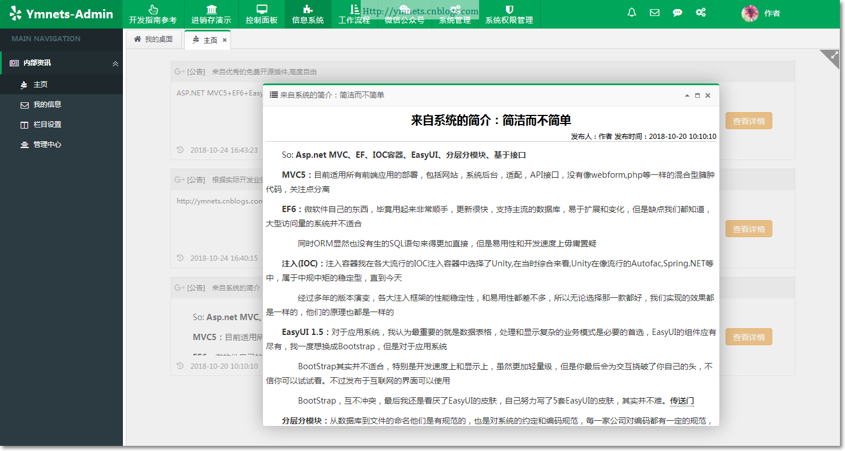Click the user avatar picture
Screen dimensions: 845x451
click(750, 13)
